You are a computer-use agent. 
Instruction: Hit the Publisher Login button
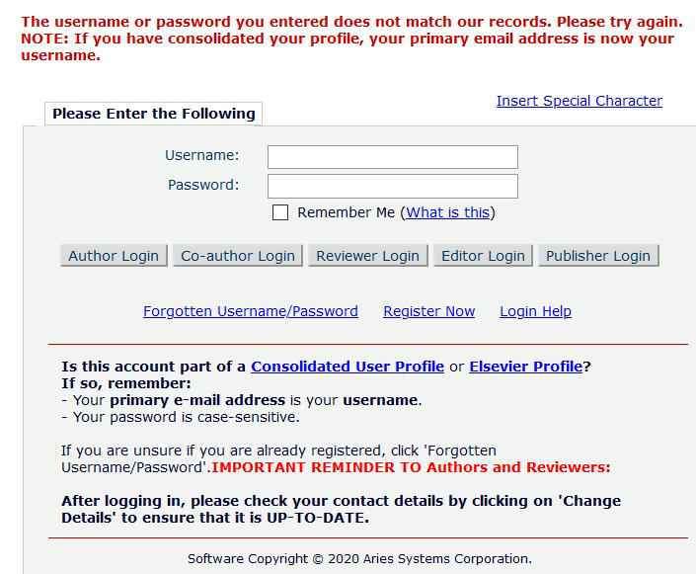pos(598,256)
